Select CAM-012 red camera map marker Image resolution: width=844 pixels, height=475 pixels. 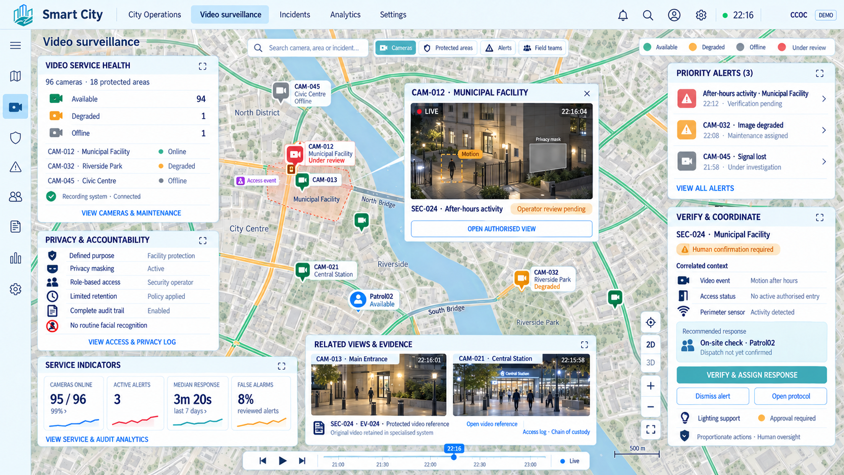click(295, 154)
